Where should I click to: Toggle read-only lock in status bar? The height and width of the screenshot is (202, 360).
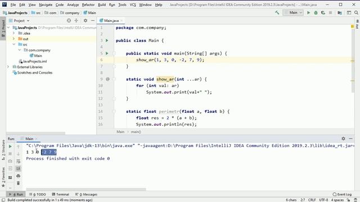(x=348, y=200)
